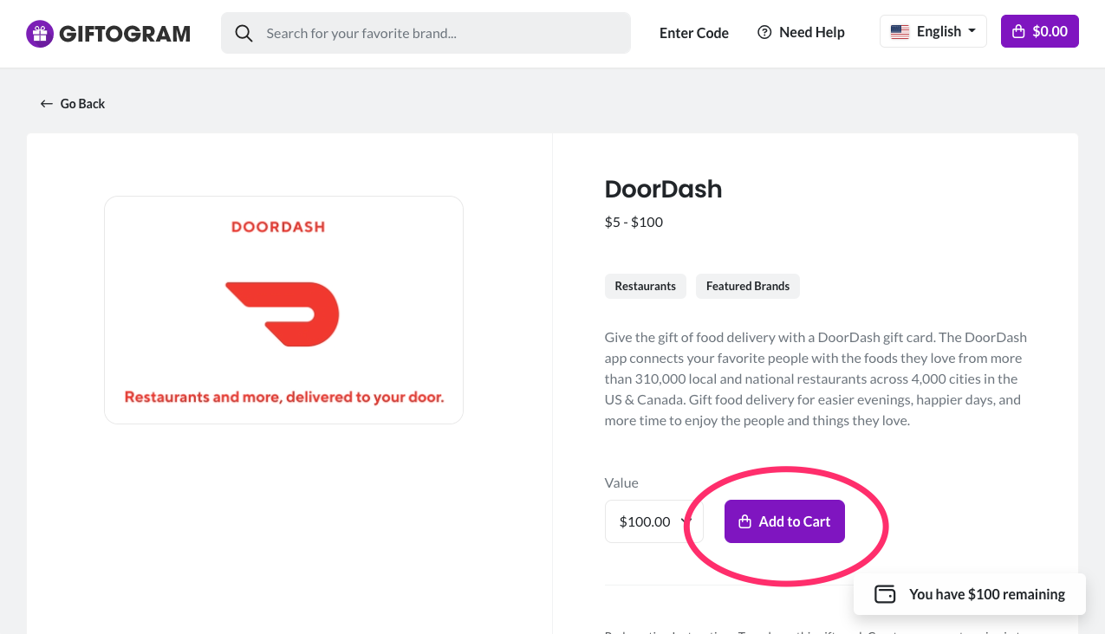Screen dimensions: 1105x634
Task: Click the GIFTOGRAM wordmark text
Action: coord(125,34)
